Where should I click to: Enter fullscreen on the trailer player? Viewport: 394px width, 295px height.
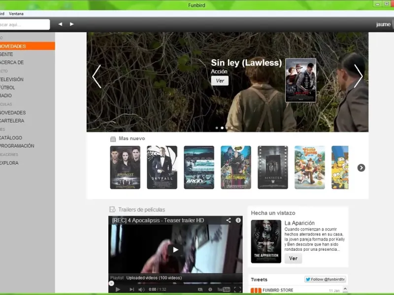[237, 289]
